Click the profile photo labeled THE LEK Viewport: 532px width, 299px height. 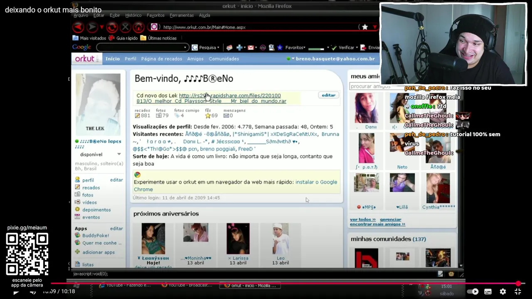click(98, 104)
